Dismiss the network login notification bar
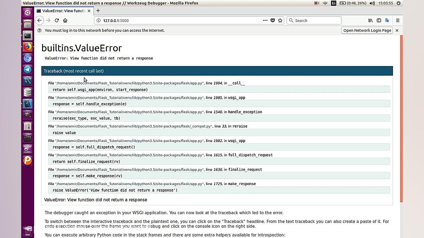The width and height of the screenshot is (424, 238). [x=397, y=30]
